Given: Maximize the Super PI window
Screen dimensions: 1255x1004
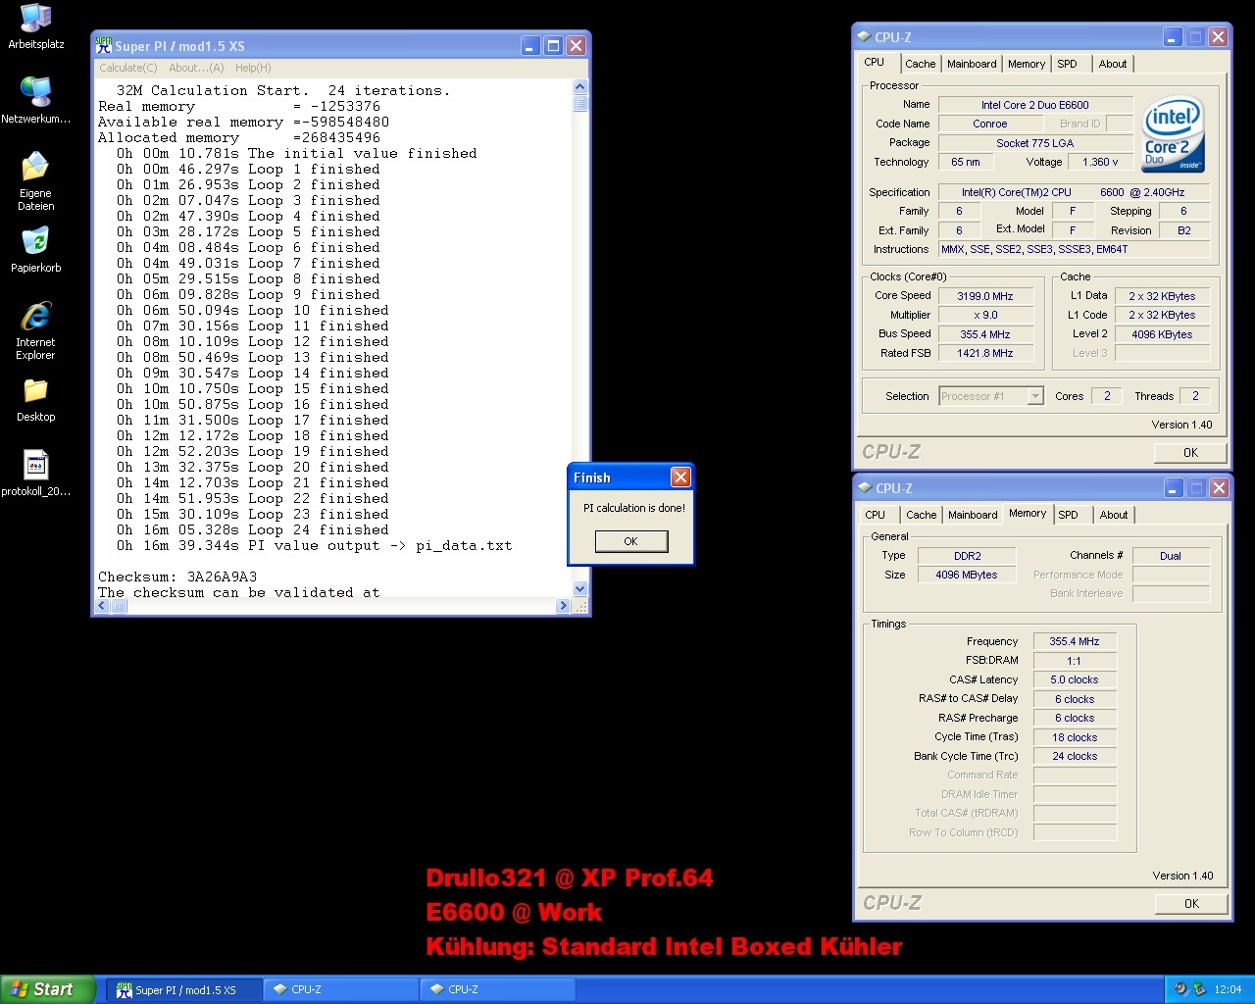Looking at the screenshot, I should (x=553, y=46).
